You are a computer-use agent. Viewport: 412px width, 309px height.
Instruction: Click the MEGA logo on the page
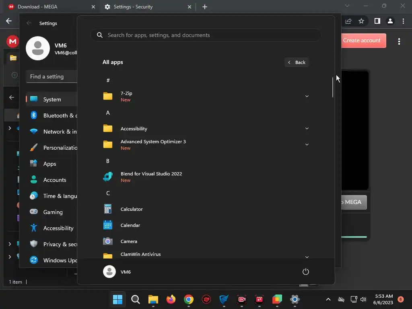(x=12, y=41)
